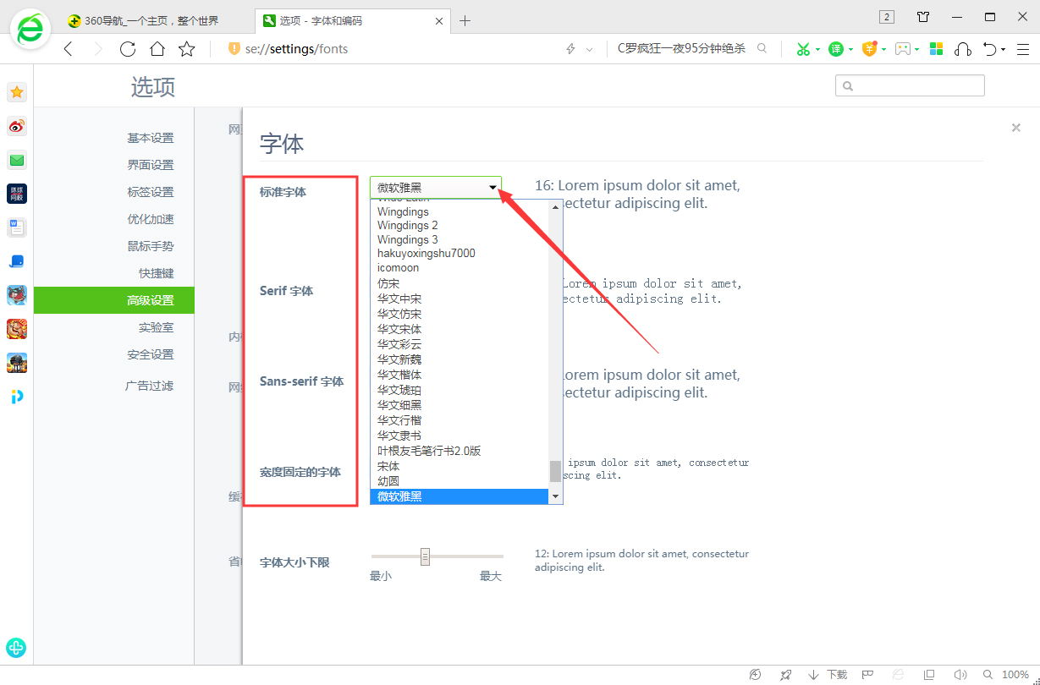Click the rocket speed-boost icon in status bar
Screen dimensions: 1040x685
(x=785, y=674)
